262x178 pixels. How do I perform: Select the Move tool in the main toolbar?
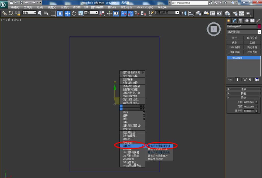(x=67, y=13)
